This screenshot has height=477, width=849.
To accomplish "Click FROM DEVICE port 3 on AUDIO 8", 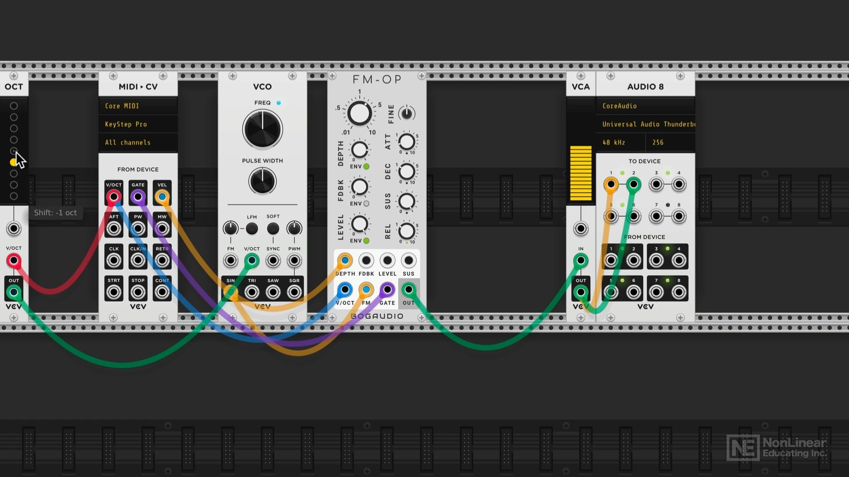I will click(656, 260).
